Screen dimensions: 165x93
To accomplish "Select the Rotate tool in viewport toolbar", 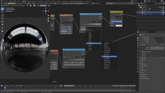I will coord(2,18).
